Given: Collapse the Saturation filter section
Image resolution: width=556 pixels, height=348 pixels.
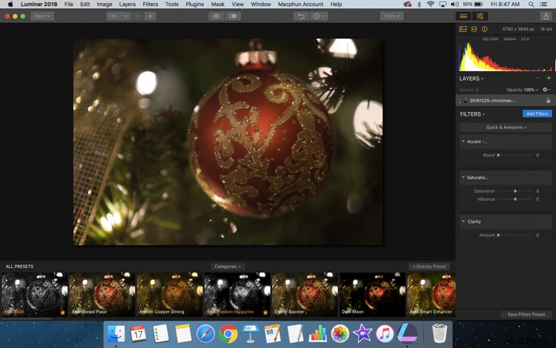Looking at the screenshot, I should 463,177.
